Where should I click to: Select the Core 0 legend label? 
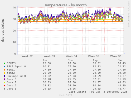[12, 79]
